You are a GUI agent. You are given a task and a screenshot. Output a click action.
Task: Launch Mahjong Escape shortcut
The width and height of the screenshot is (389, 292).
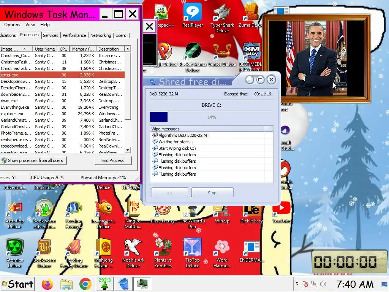(103, 253)
